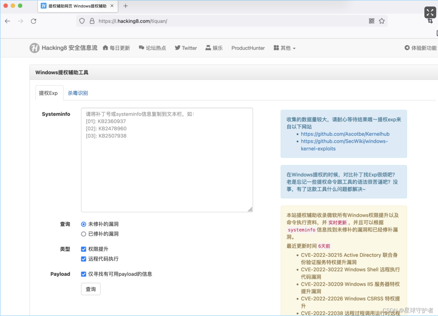Click the browser forward arrow
The height and width of the screenshot is (316, 438).
click(x=20, y=21)
